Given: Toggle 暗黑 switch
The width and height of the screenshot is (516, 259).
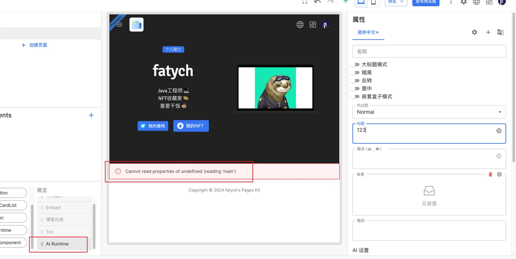Looking at the screenshot, I should pyautogui.click(x=355, y=73).
